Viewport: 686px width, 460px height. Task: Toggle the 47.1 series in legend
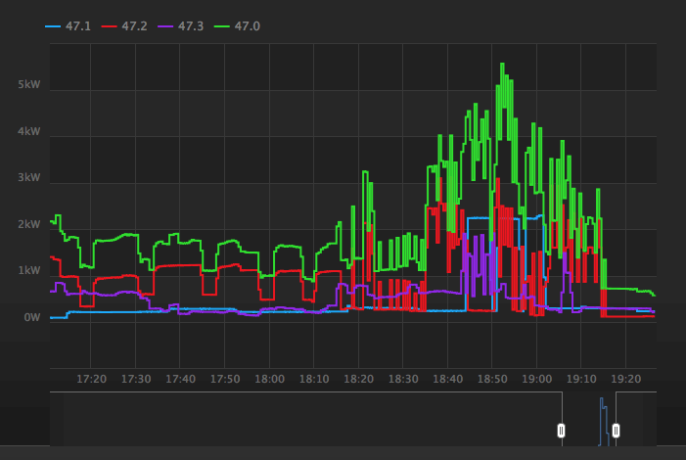78,25
